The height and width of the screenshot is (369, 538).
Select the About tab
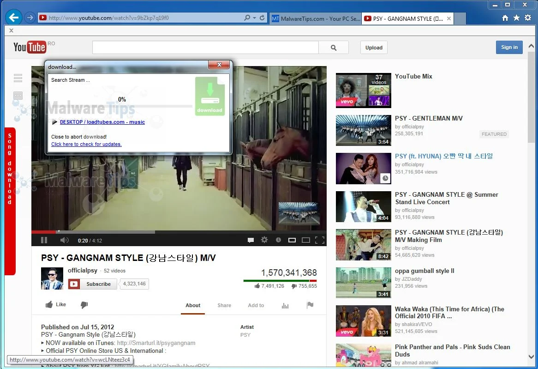[193, 305]
